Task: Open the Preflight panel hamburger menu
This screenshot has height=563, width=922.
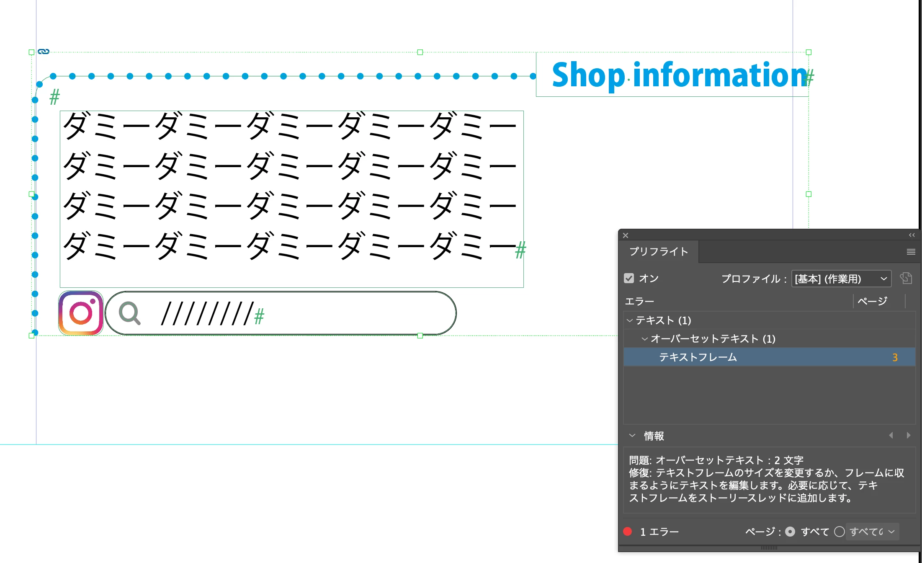Action: pyautogui.click(x=911, y=252)
